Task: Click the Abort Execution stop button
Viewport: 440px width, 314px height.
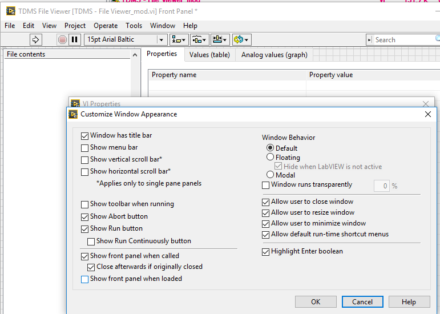Action: (x=62, y=39)
